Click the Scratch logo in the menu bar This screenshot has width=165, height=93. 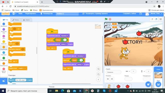[6, 14]
